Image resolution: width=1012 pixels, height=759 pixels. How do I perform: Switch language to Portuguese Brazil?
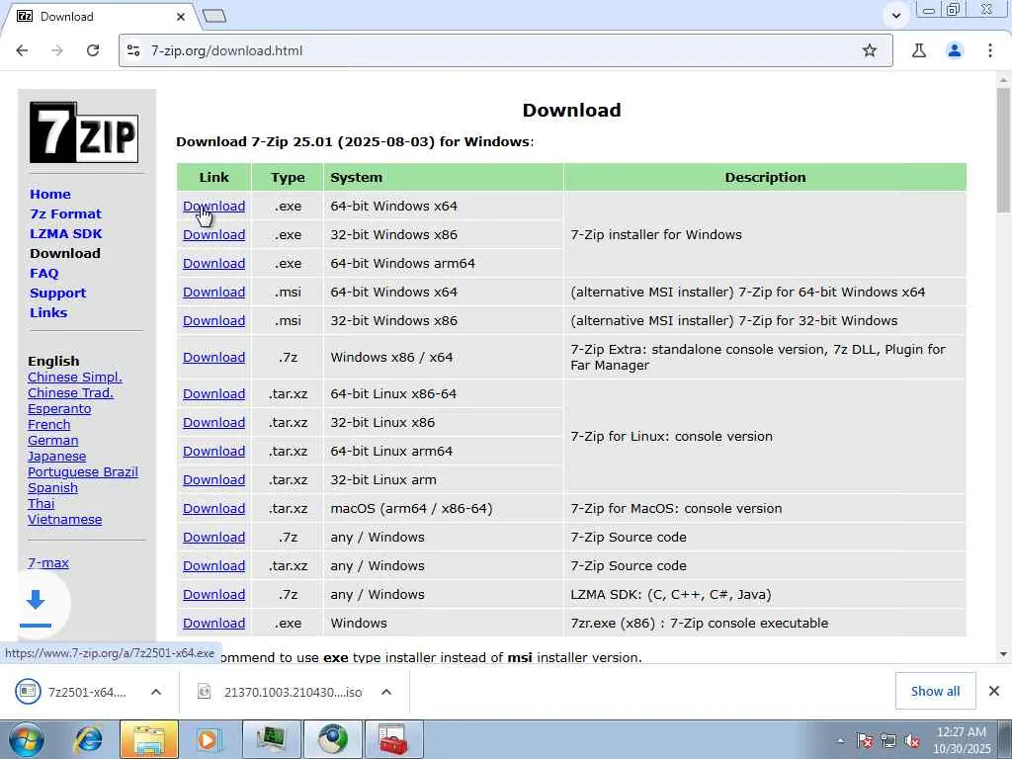coord(83,471)
